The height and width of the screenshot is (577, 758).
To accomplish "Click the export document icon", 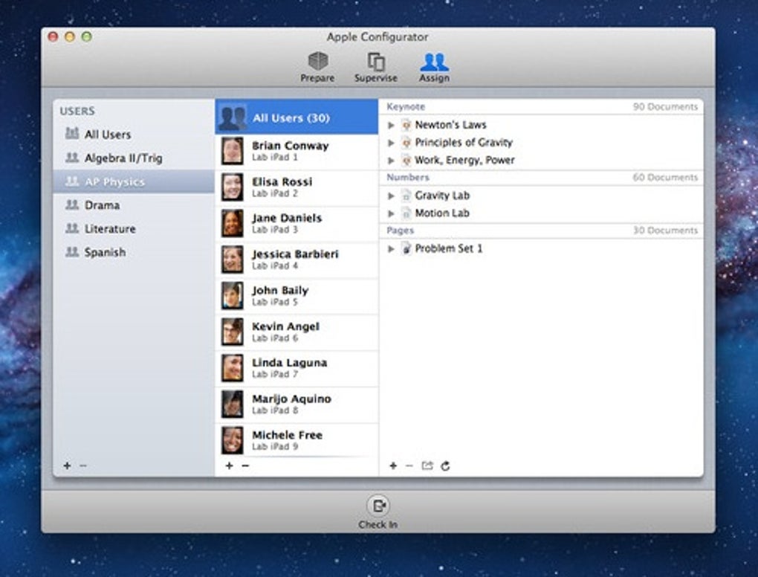I will click(x=427, y=465).
